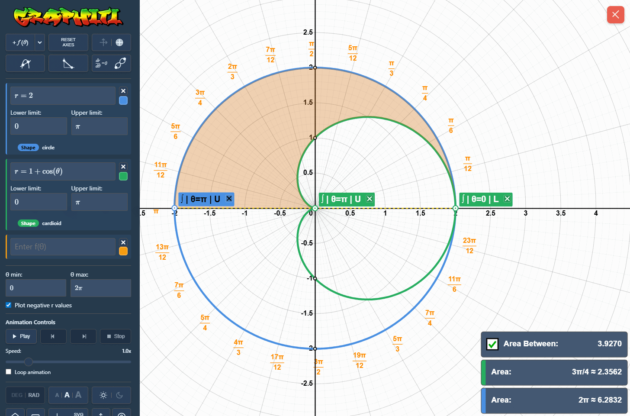Click the cardioid Shape badge
This screenshot has height=416, width=630.
[28, 223]
